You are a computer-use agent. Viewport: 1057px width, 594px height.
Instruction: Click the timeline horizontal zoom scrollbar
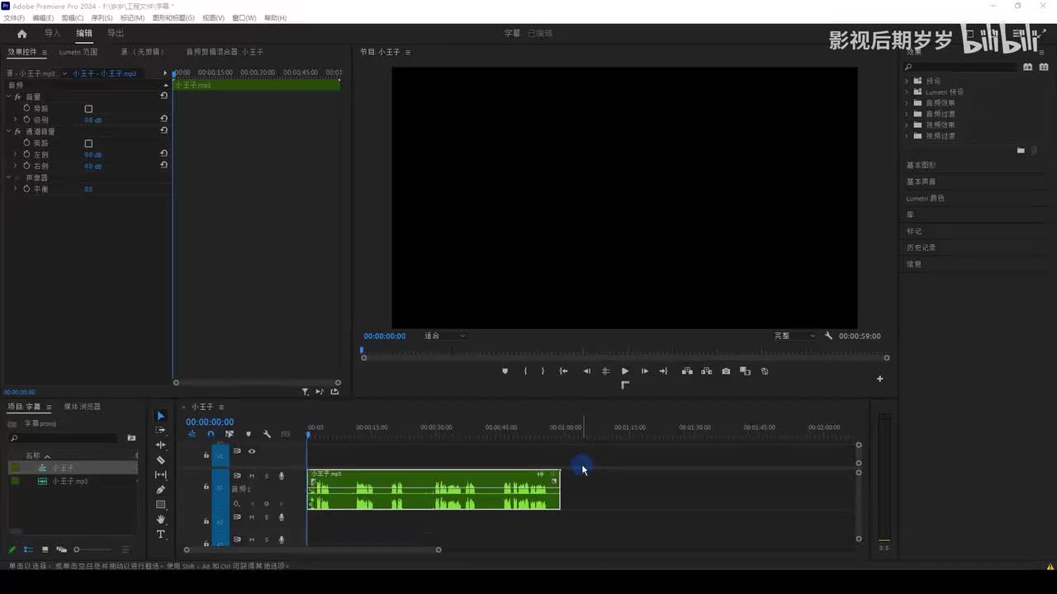(x=312, y=549)
